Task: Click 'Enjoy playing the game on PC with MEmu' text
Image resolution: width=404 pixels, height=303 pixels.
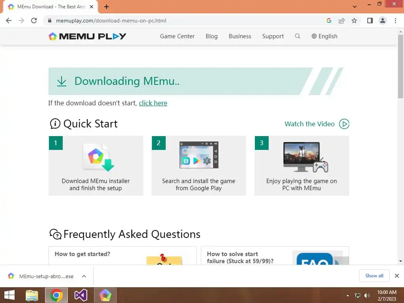Action: click(x=301, y=185)
